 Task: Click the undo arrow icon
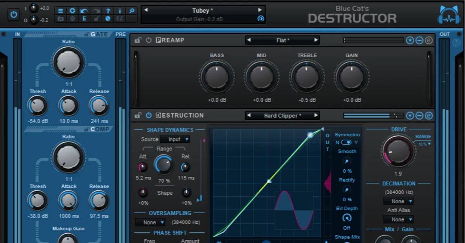click(x=84, y=10)
